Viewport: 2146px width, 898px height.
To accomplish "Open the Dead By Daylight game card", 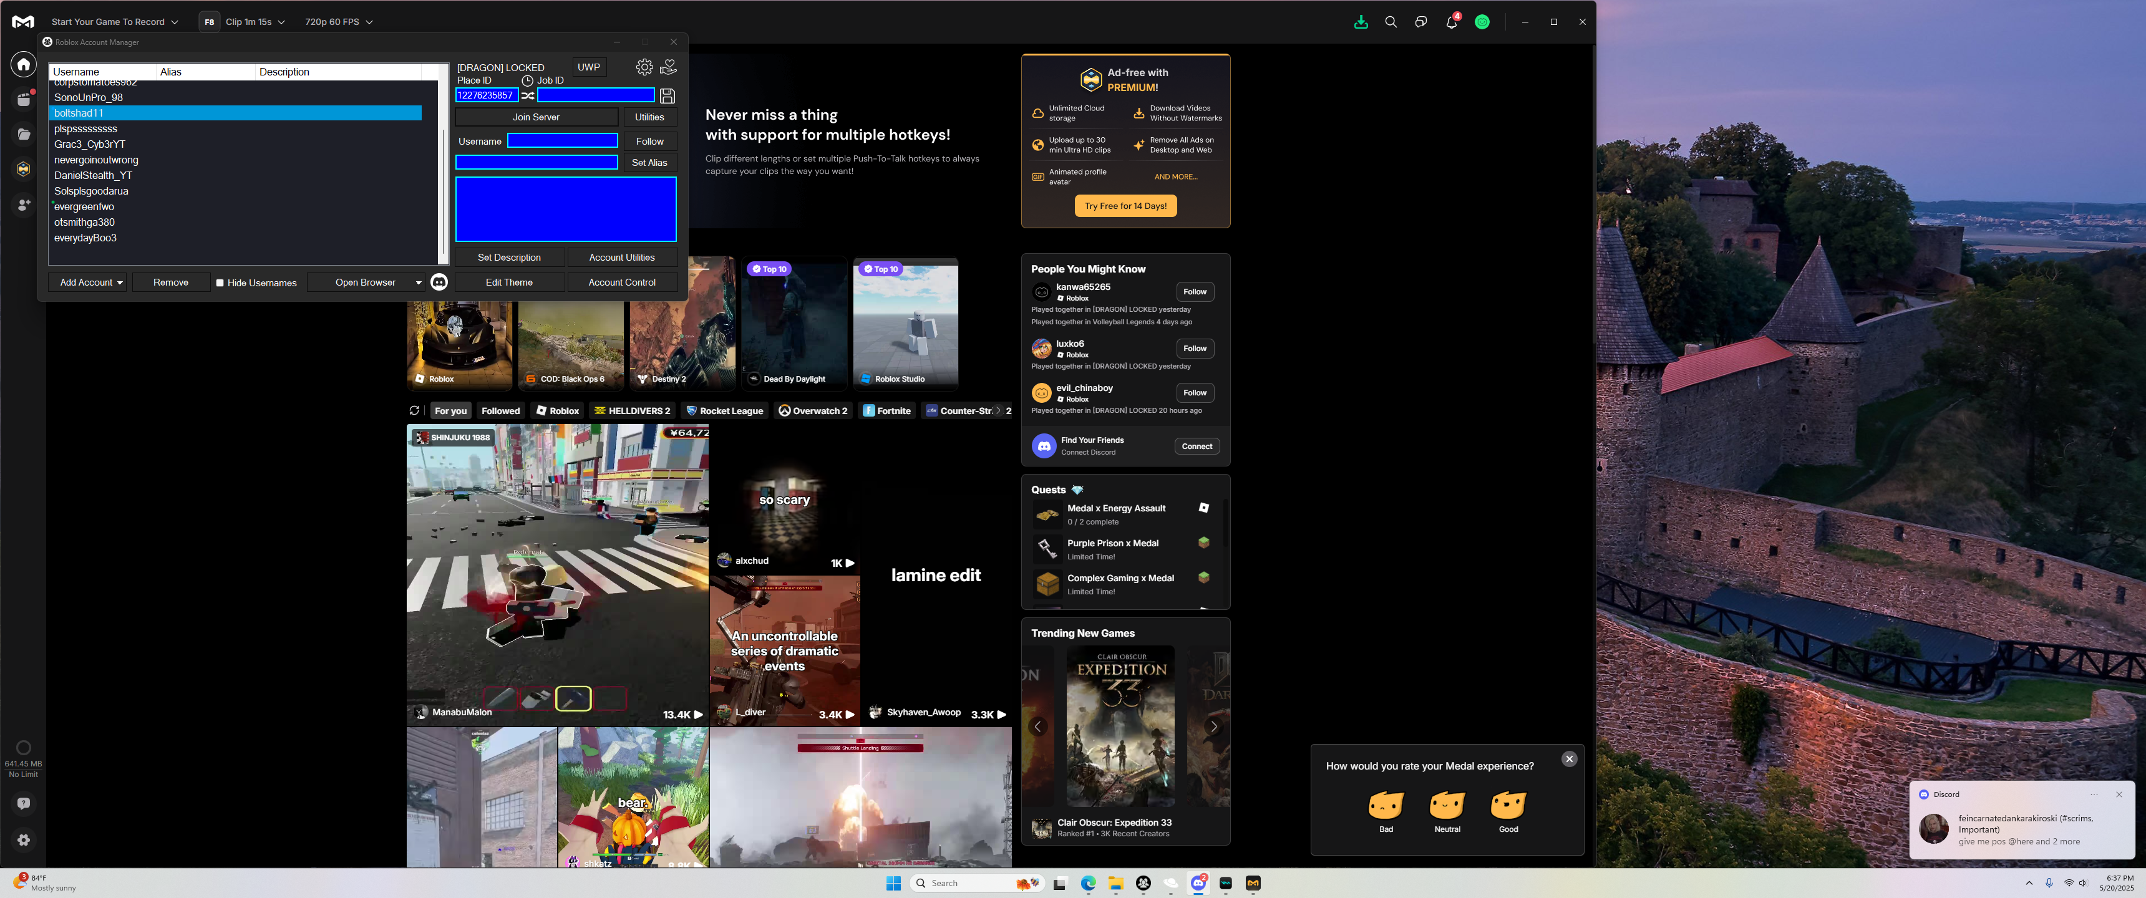I will point(794,324).
